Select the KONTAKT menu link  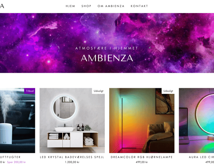click(139, 6)
